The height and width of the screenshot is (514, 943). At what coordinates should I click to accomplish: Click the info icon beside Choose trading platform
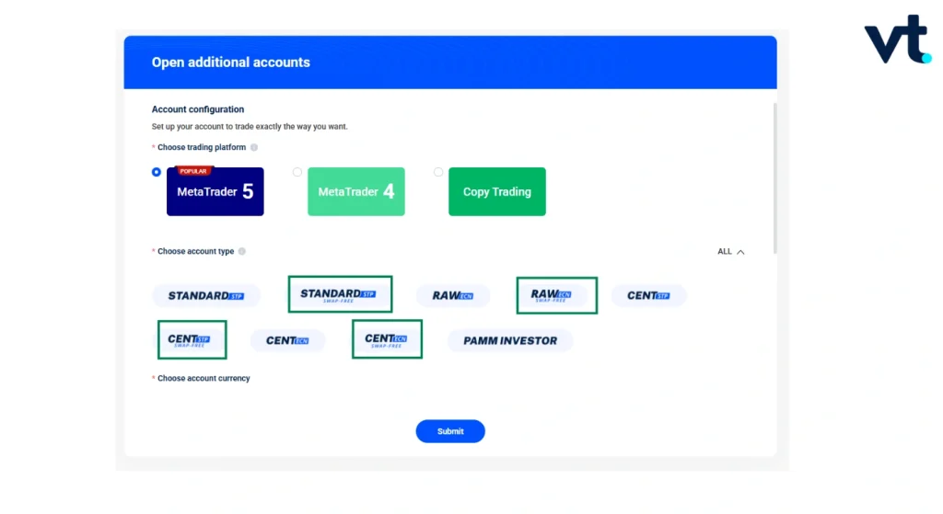[x=254, y=147]
